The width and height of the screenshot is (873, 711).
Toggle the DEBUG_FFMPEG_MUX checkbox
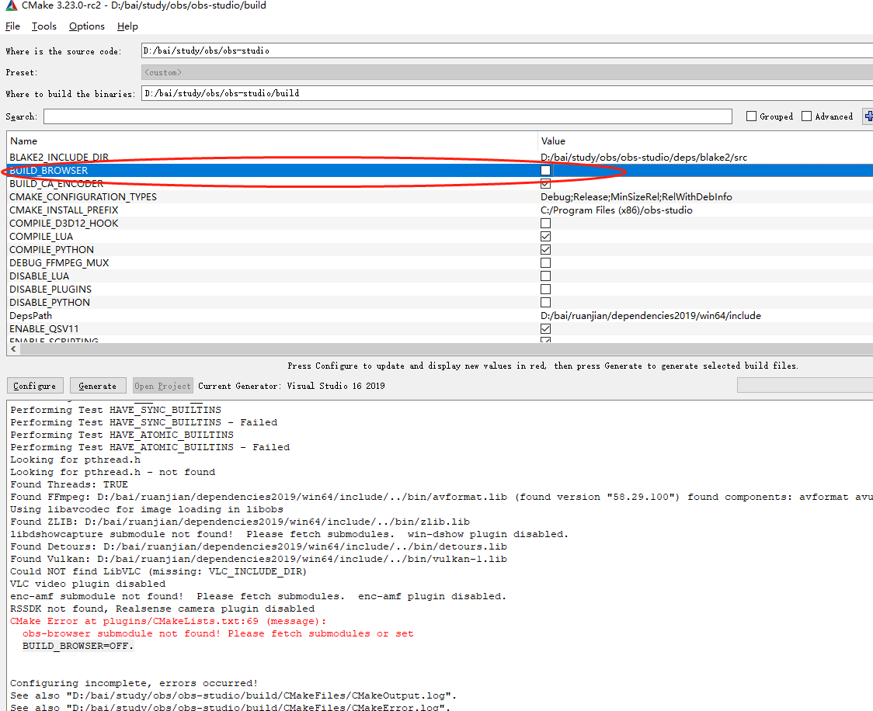pyautogui.click(x=545, y=262)
